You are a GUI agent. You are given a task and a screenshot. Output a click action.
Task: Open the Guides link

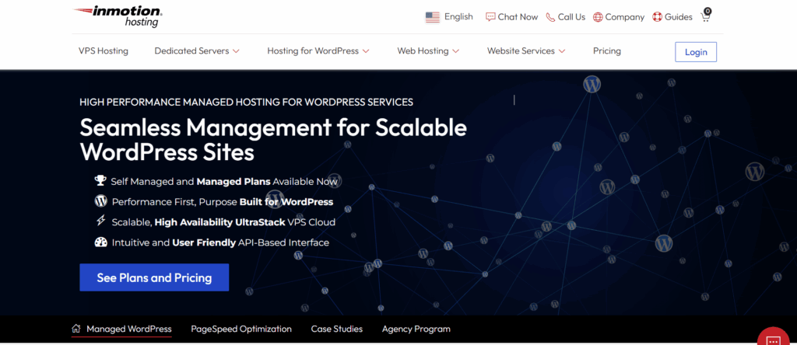click(679, 17)
